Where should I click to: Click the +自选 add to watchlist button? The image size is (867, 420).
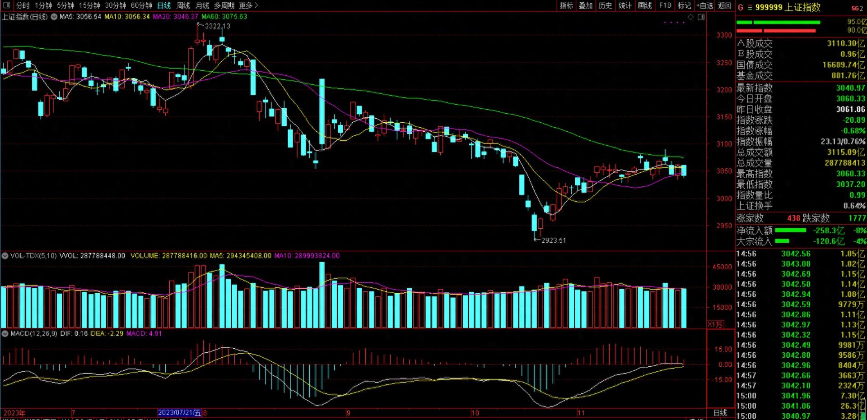point(704,5)
